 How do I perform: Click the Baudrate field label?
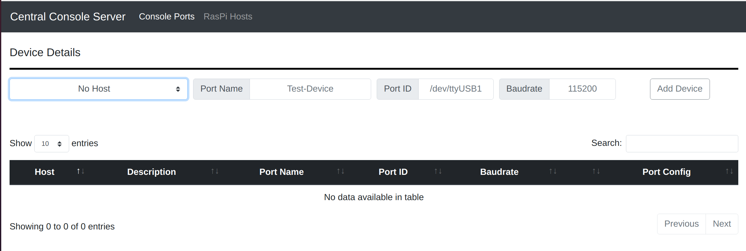coord(524,89)
